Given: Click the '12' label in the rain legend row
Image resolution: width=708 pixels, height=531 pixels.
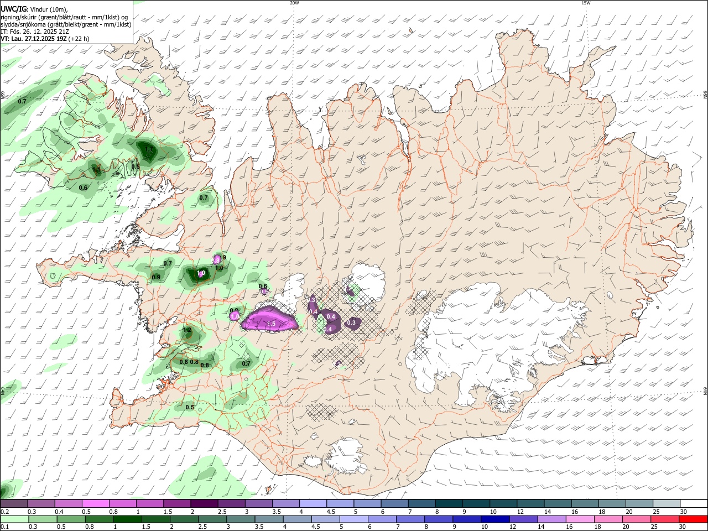Looking at the screenshot, I should (513, 527).
